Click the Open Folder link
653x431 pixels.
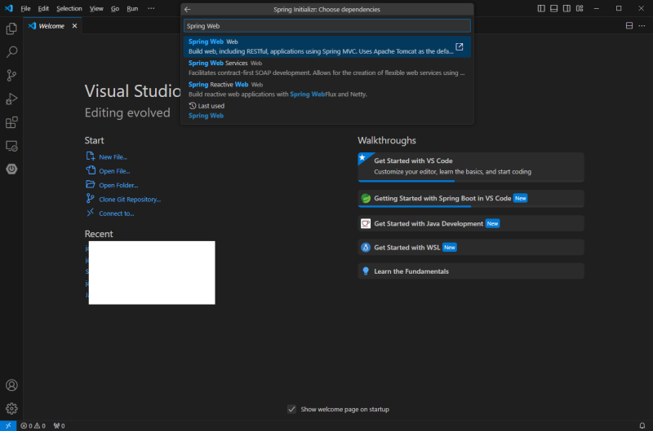(118, 186)
